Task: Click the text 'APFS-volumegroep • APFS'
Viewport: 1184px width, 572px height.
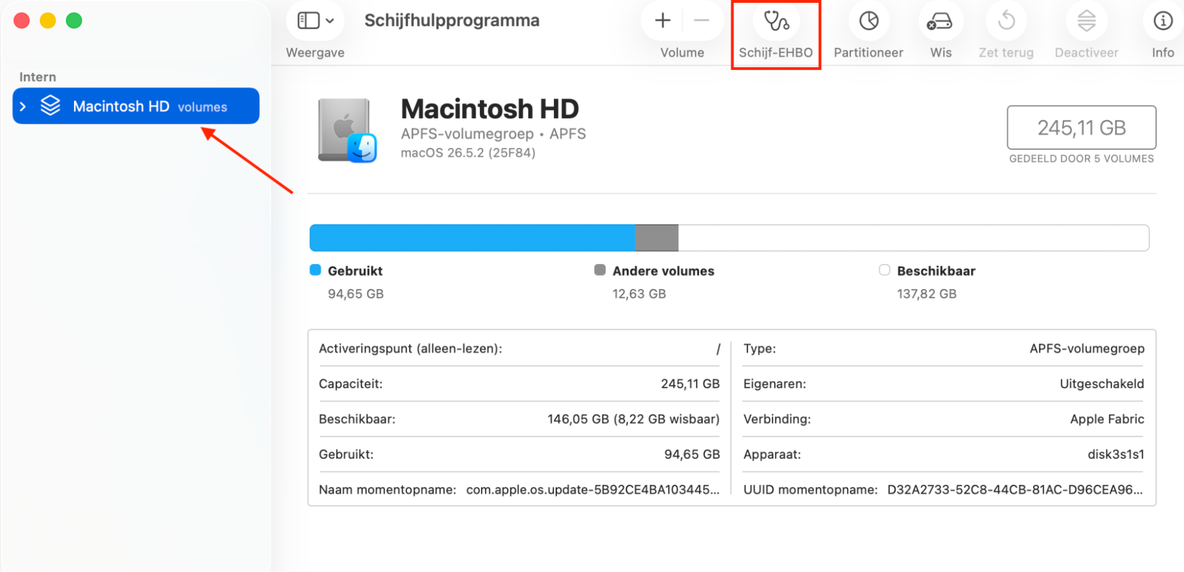Action: 493,134
